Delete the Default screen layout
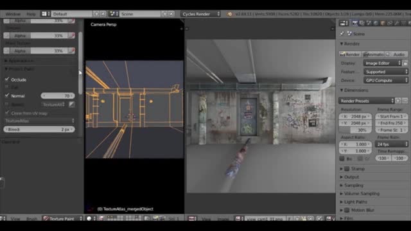 click(x=103, y=14)
